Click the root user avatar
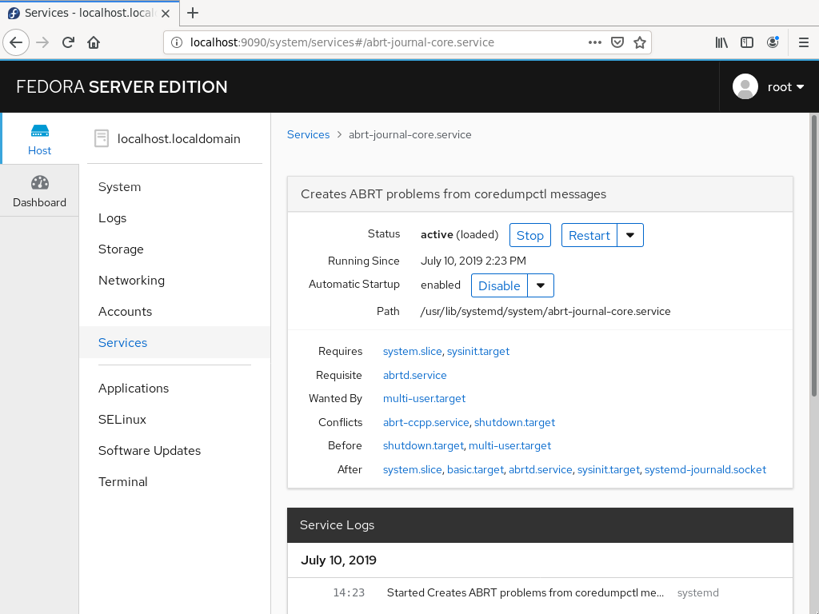 pos(745,86)
